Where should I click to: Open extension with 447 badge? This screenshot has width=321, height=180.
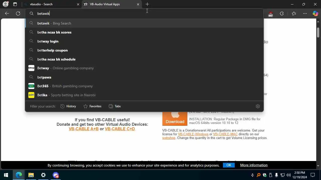[x=270, y=14]
